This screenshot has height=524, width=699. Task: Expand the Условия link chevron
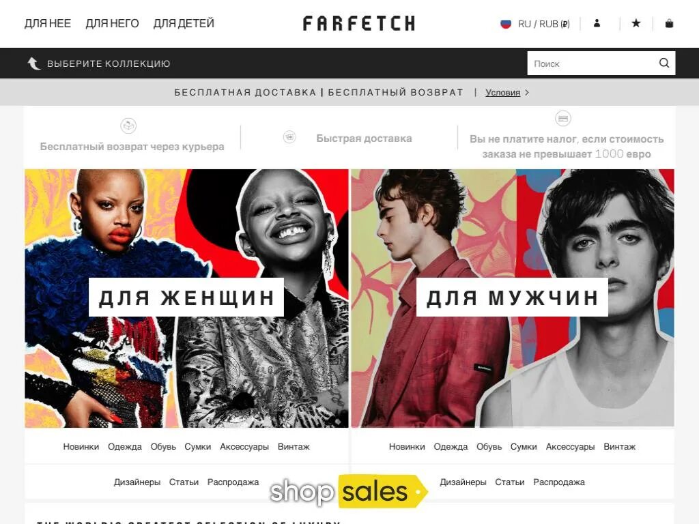tap(527, 92)
